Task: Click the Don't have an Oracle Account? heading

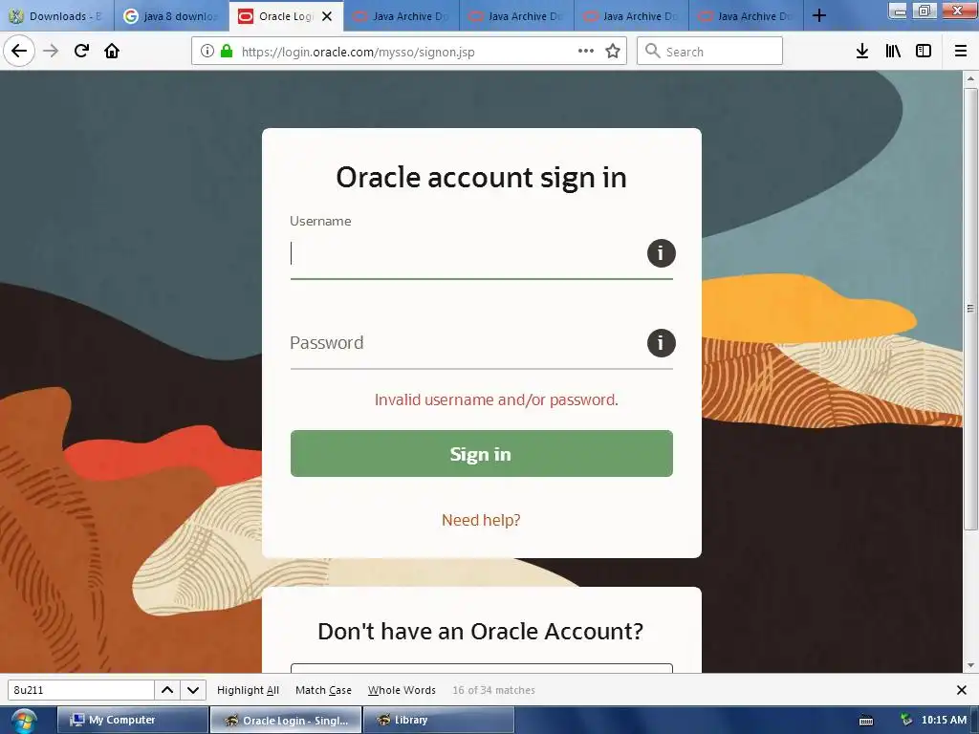Action: coord(480,631)
